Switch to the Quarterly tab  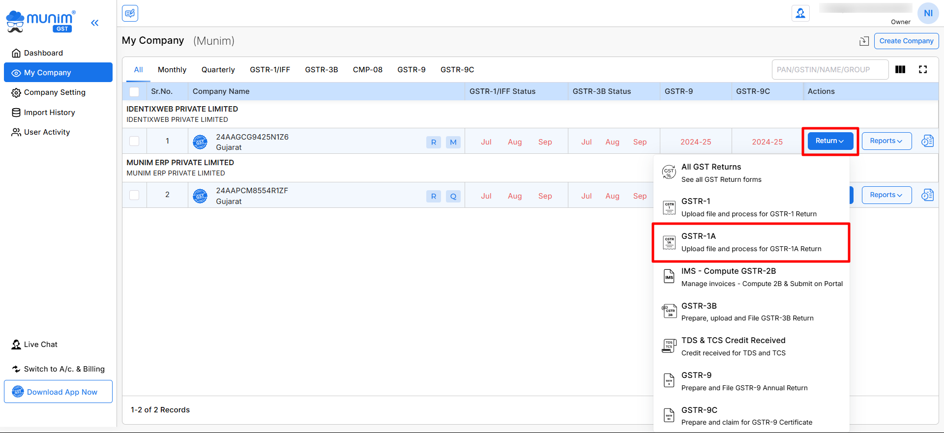[x=218, y=70]
